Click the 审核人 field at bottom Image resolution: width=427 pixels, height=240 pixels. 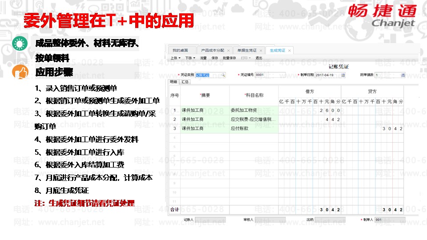270,220
